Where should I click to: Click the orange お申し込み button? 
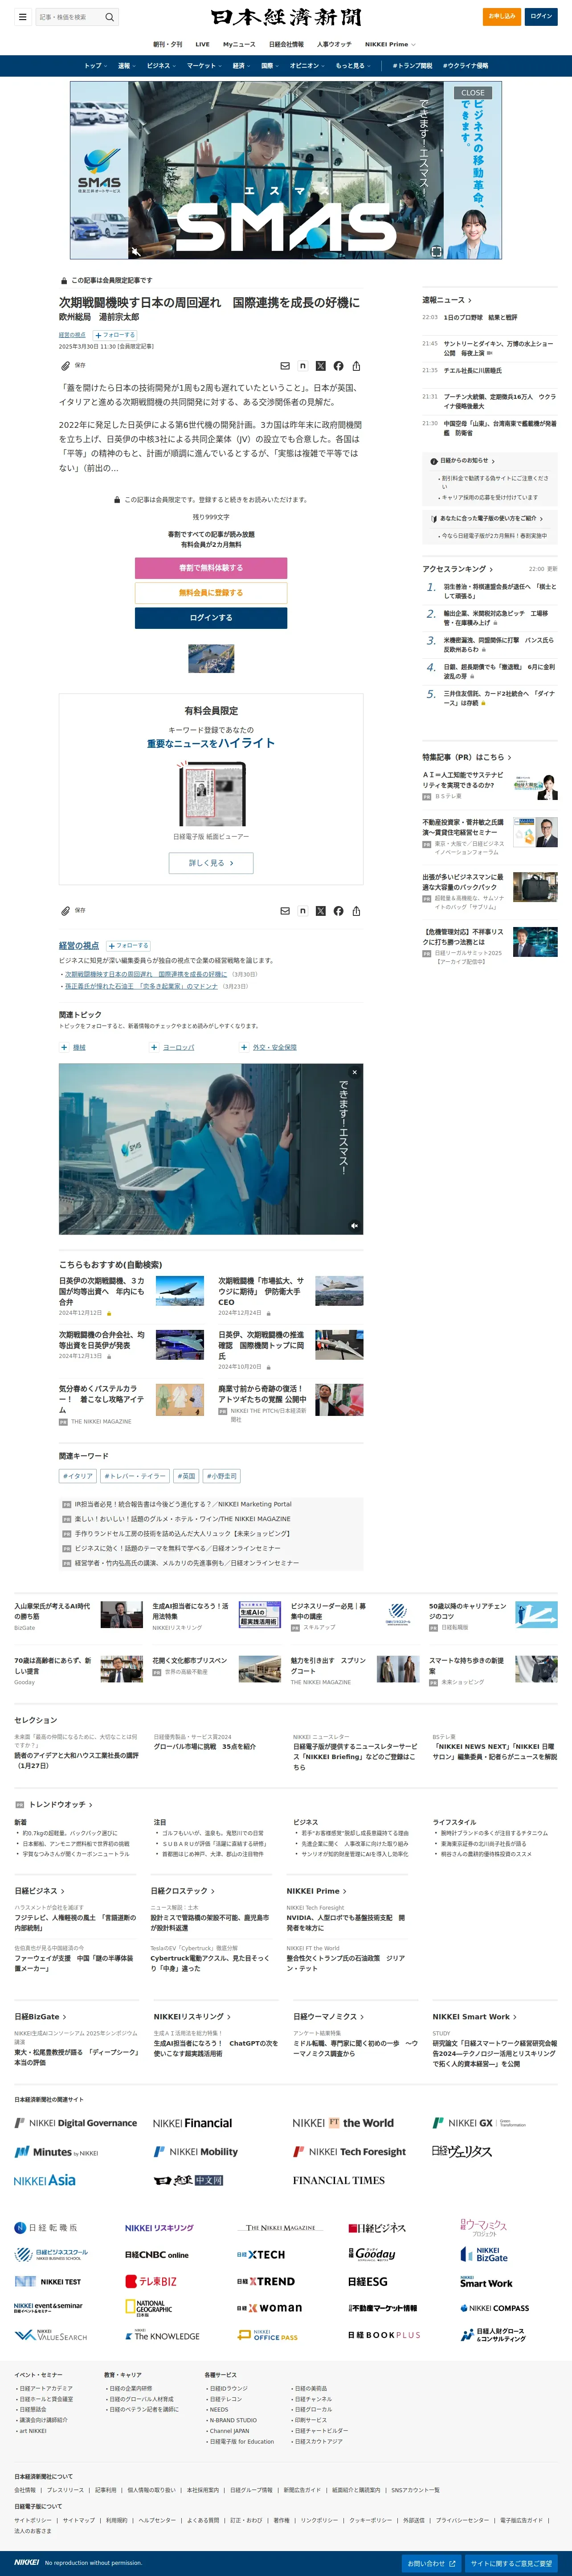[502, 16]
